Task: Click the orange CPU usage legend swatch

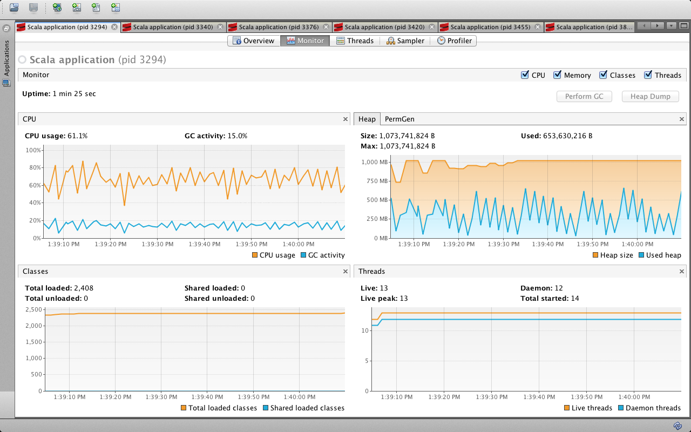Action: 255,255
